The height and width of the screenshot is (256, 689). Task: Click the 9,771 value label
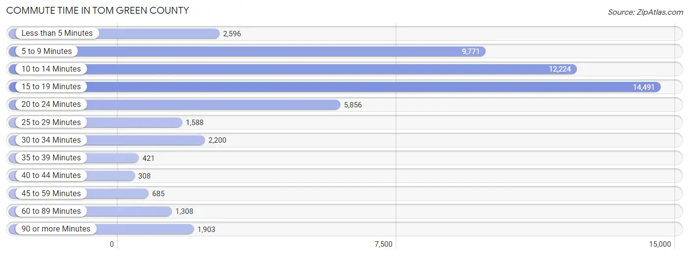pos(470,51)
